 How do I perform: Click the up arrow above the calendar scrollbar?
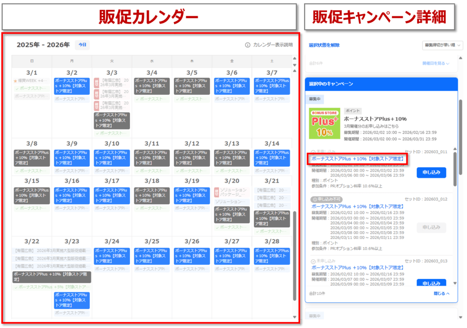tap(295, 58)
